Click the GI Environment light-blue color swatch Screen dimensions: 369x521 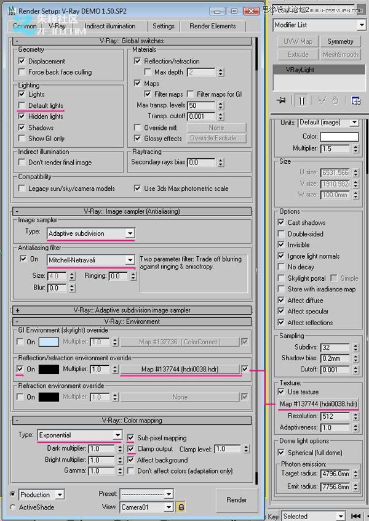[49, 342]
